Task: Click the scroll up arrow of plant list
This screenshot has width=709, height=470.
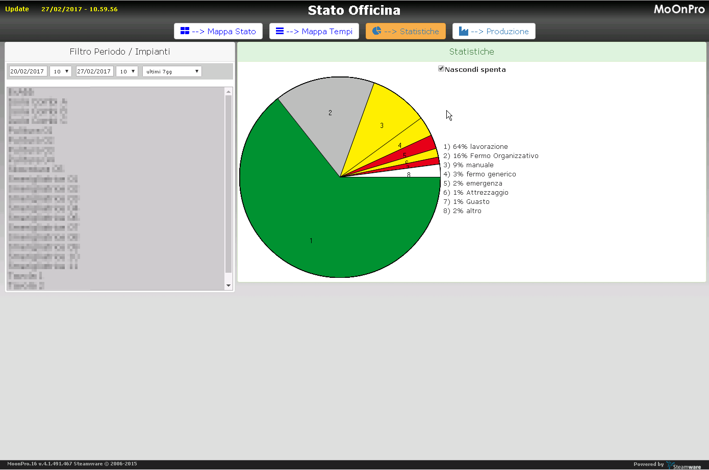Action: click(x=228, y=91)
